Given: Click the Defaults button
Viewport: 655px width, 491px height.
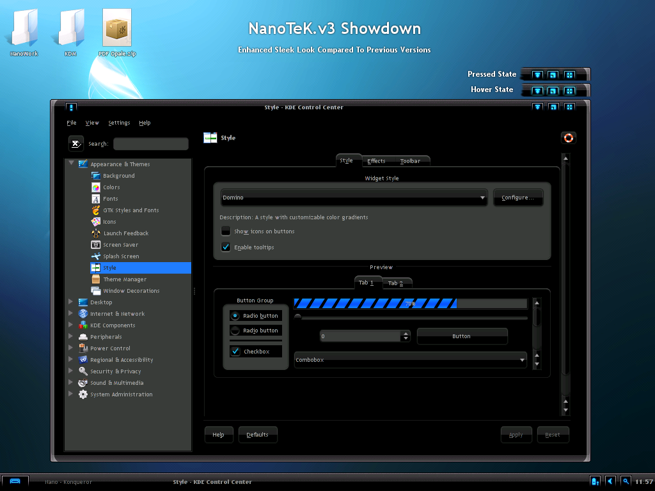Looking at the screenshot, I should [257, 435].
